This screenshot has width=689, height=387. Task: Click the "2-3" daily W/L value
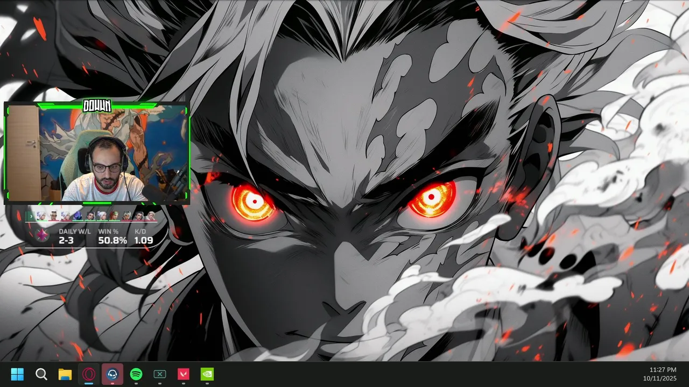[66, 240]
